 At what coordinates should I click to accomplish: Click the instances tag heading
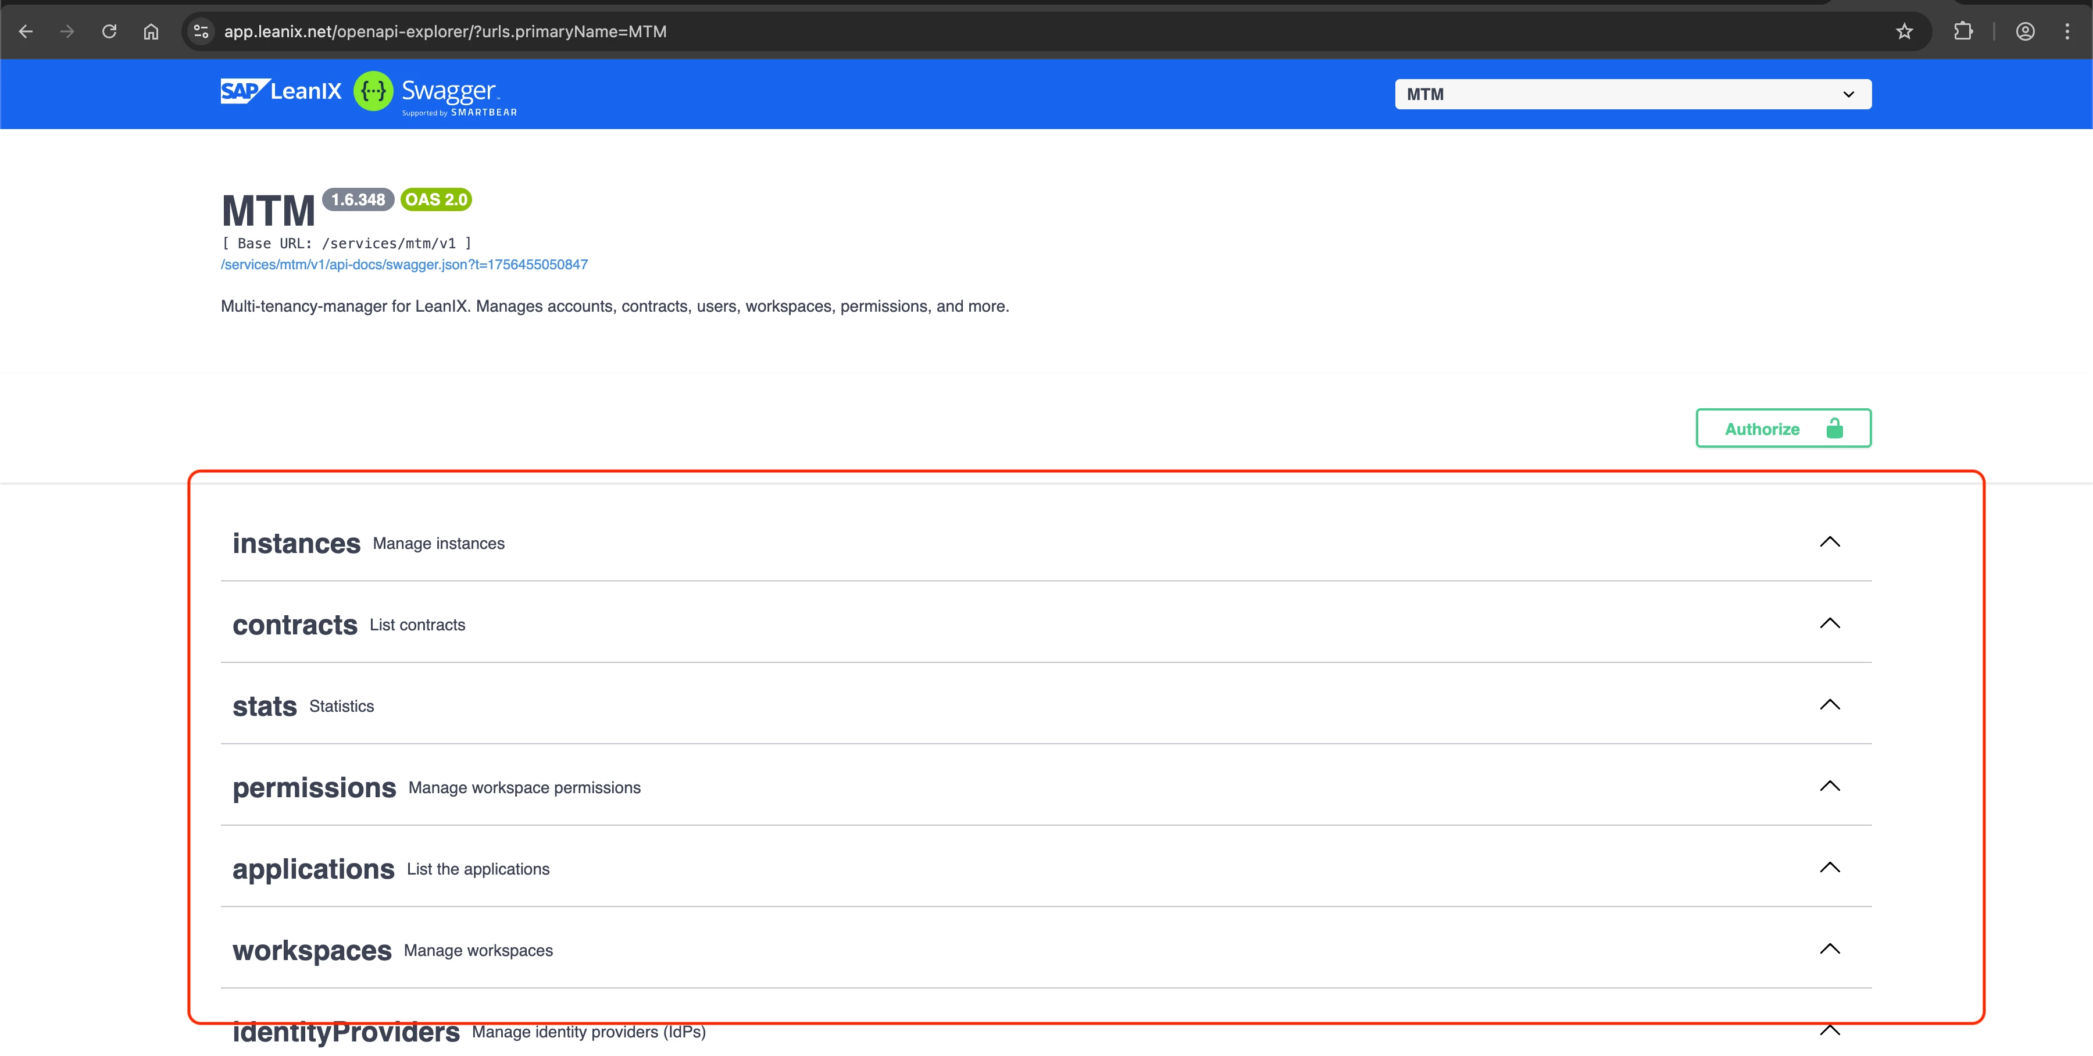click(x=297, y=543)
